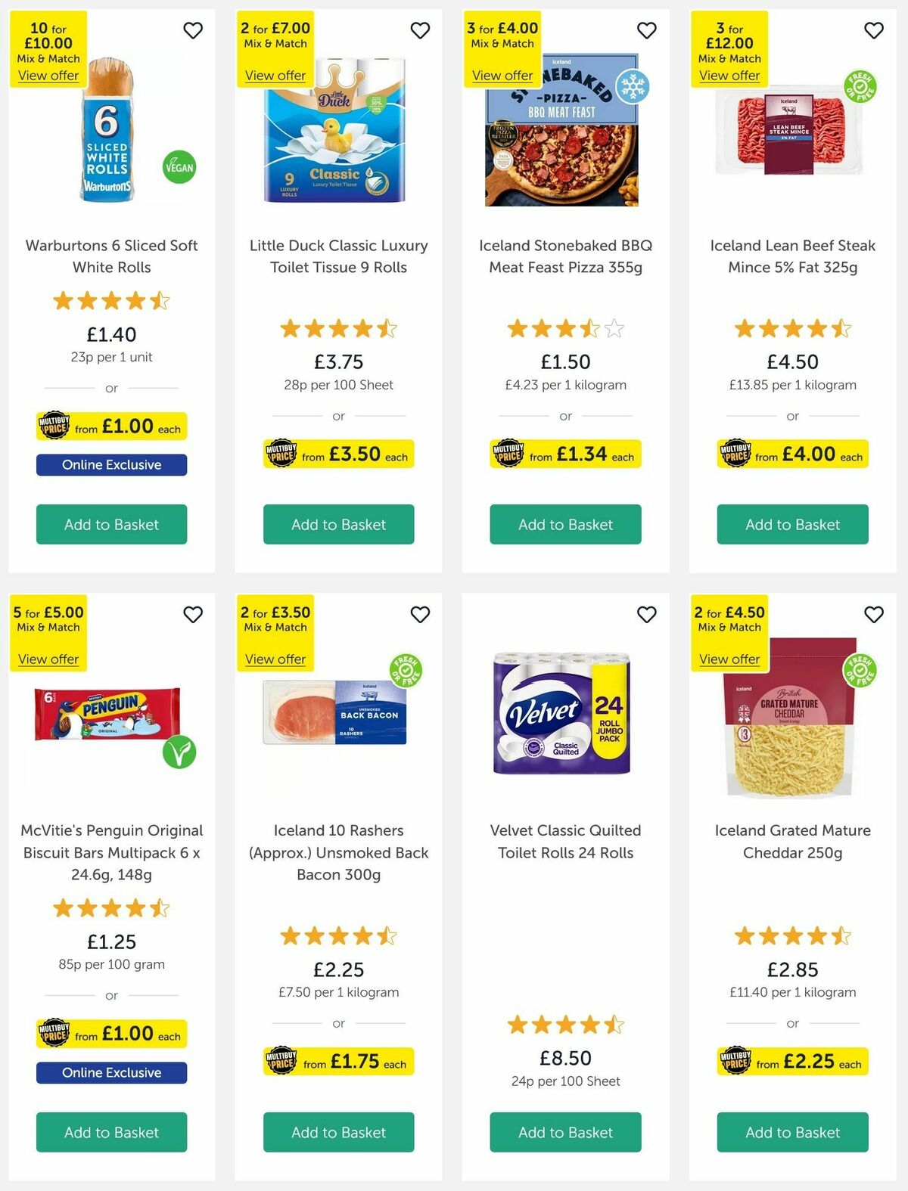Open View offer for 10 for £10 deal

click(x=47, y=76)
